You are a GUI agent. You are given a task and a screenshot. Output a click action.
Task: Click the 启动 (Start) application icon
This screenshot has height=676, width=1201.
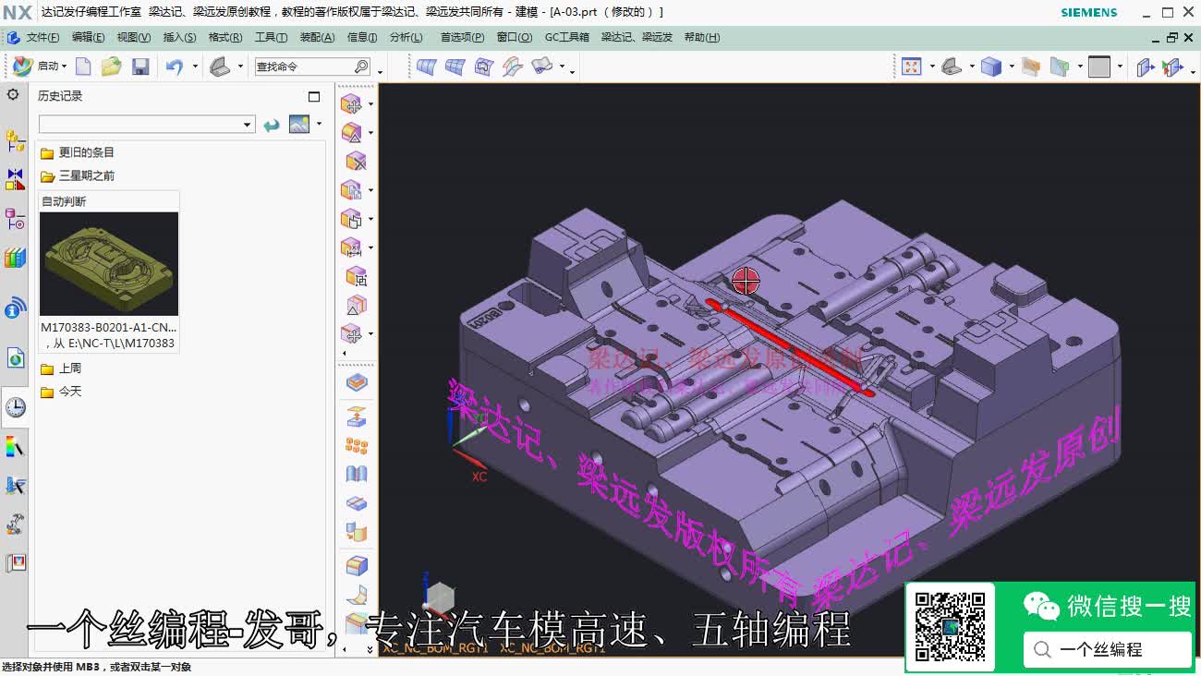[22, 66]
